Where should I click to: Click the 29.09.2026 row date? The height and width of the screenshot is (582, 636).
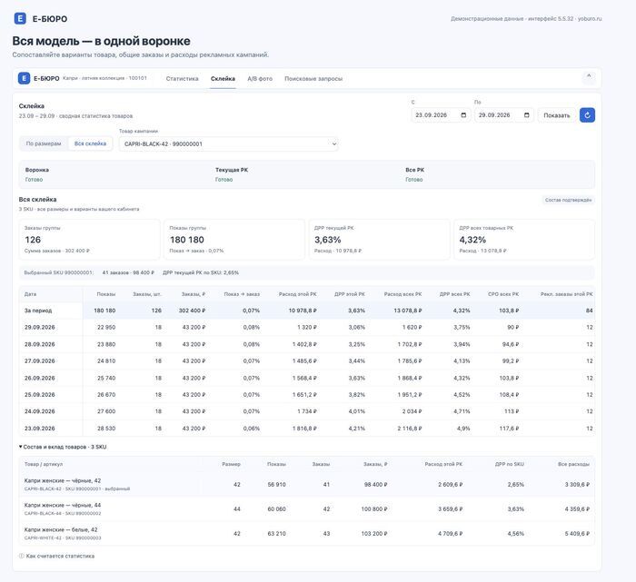point(39,327)
